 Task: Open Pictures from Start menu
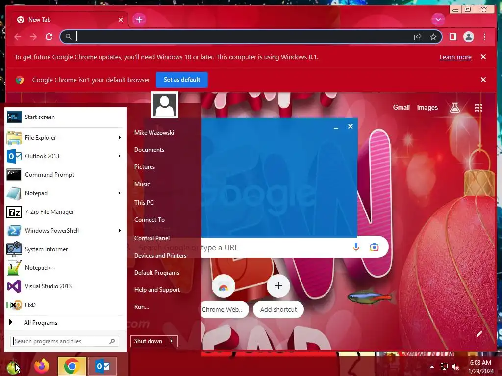click(x=145, y=167)
